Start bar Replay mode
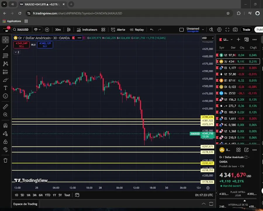 (137, 30)
